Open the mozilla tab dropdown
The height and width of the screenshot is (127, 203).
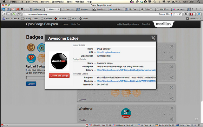click(x=164, y=24)
